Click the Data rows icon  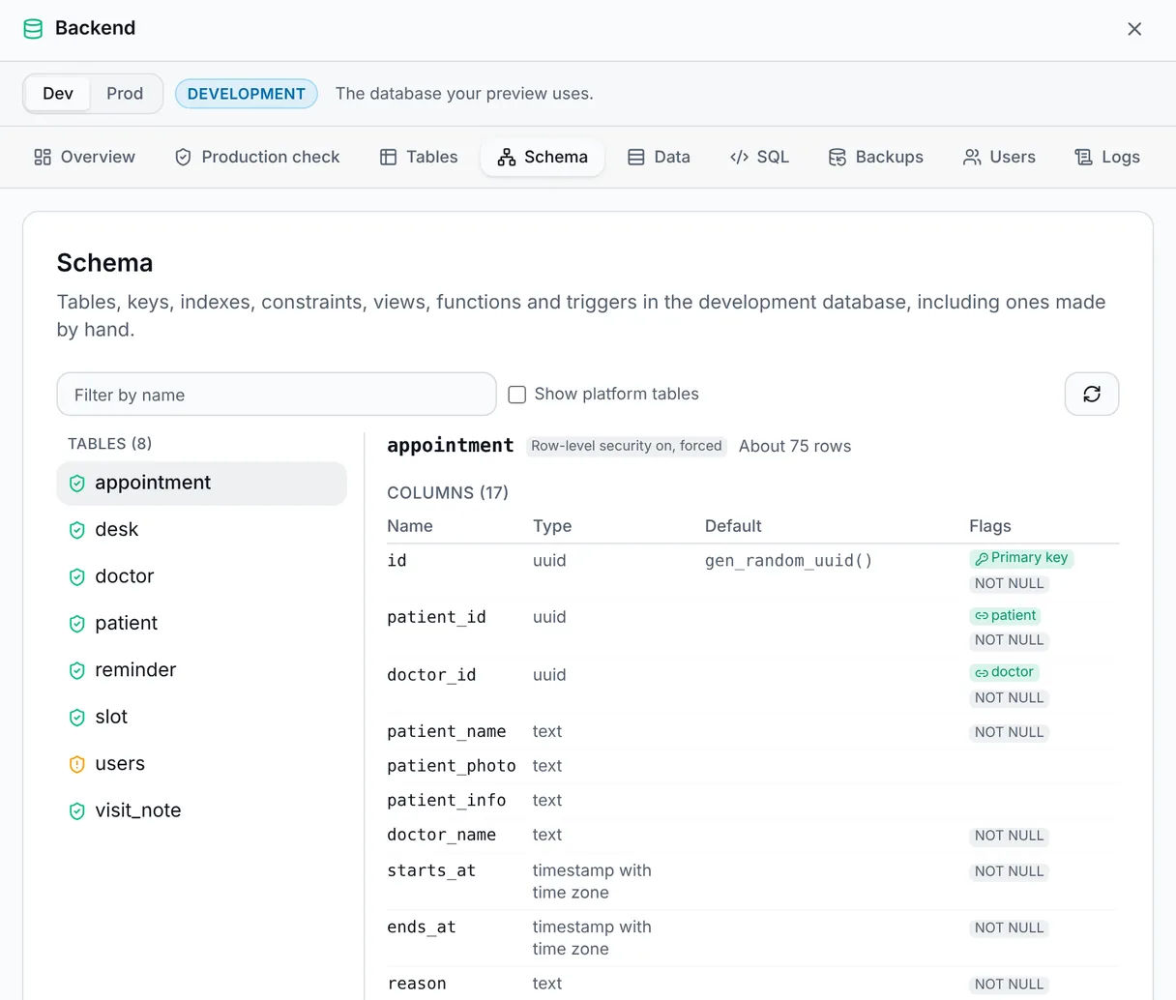(635, 157)
